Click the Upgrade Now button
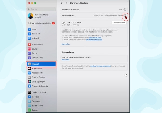 (x=119, y=22)
